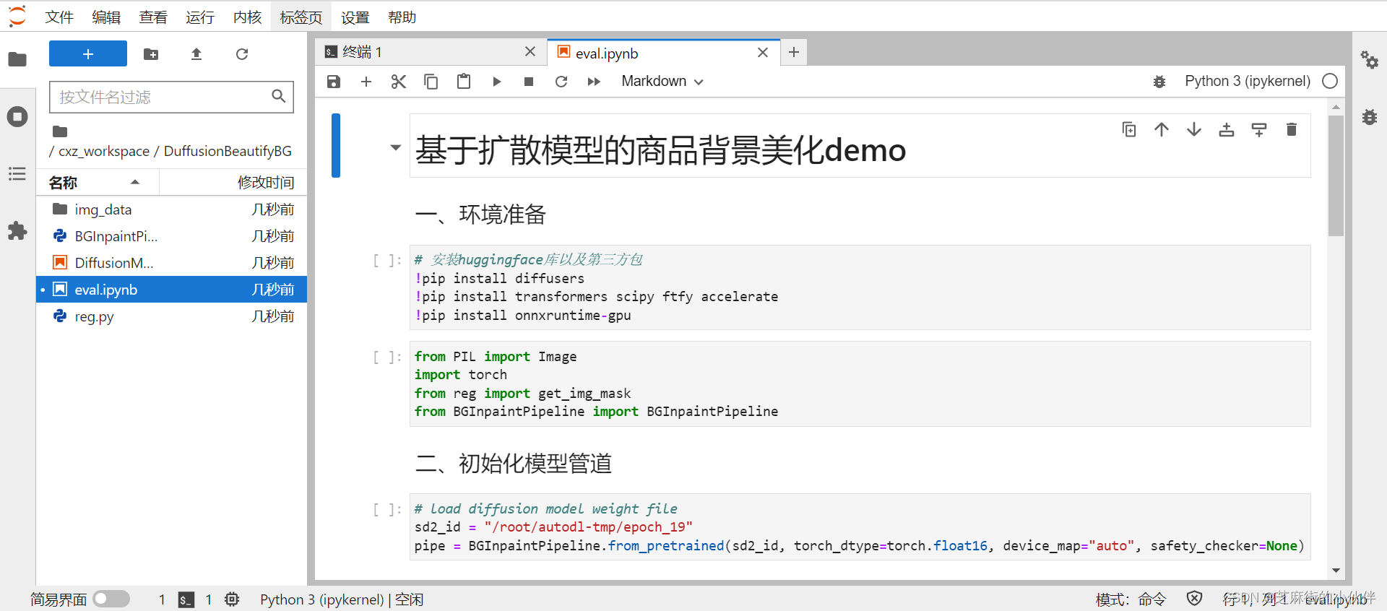Restart kernel and run all cells
This screenshot has height=611, width=1387.
point(594,82)
